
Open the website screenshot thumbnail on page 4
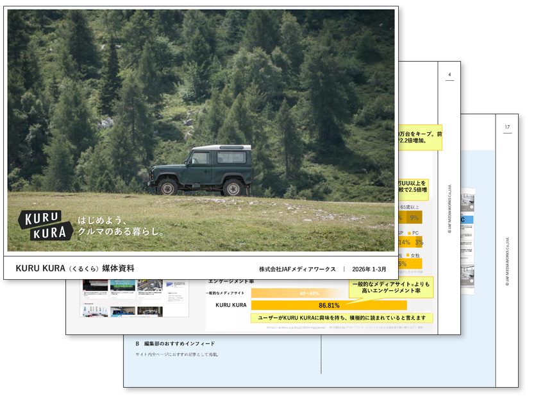tap(134, 298)
